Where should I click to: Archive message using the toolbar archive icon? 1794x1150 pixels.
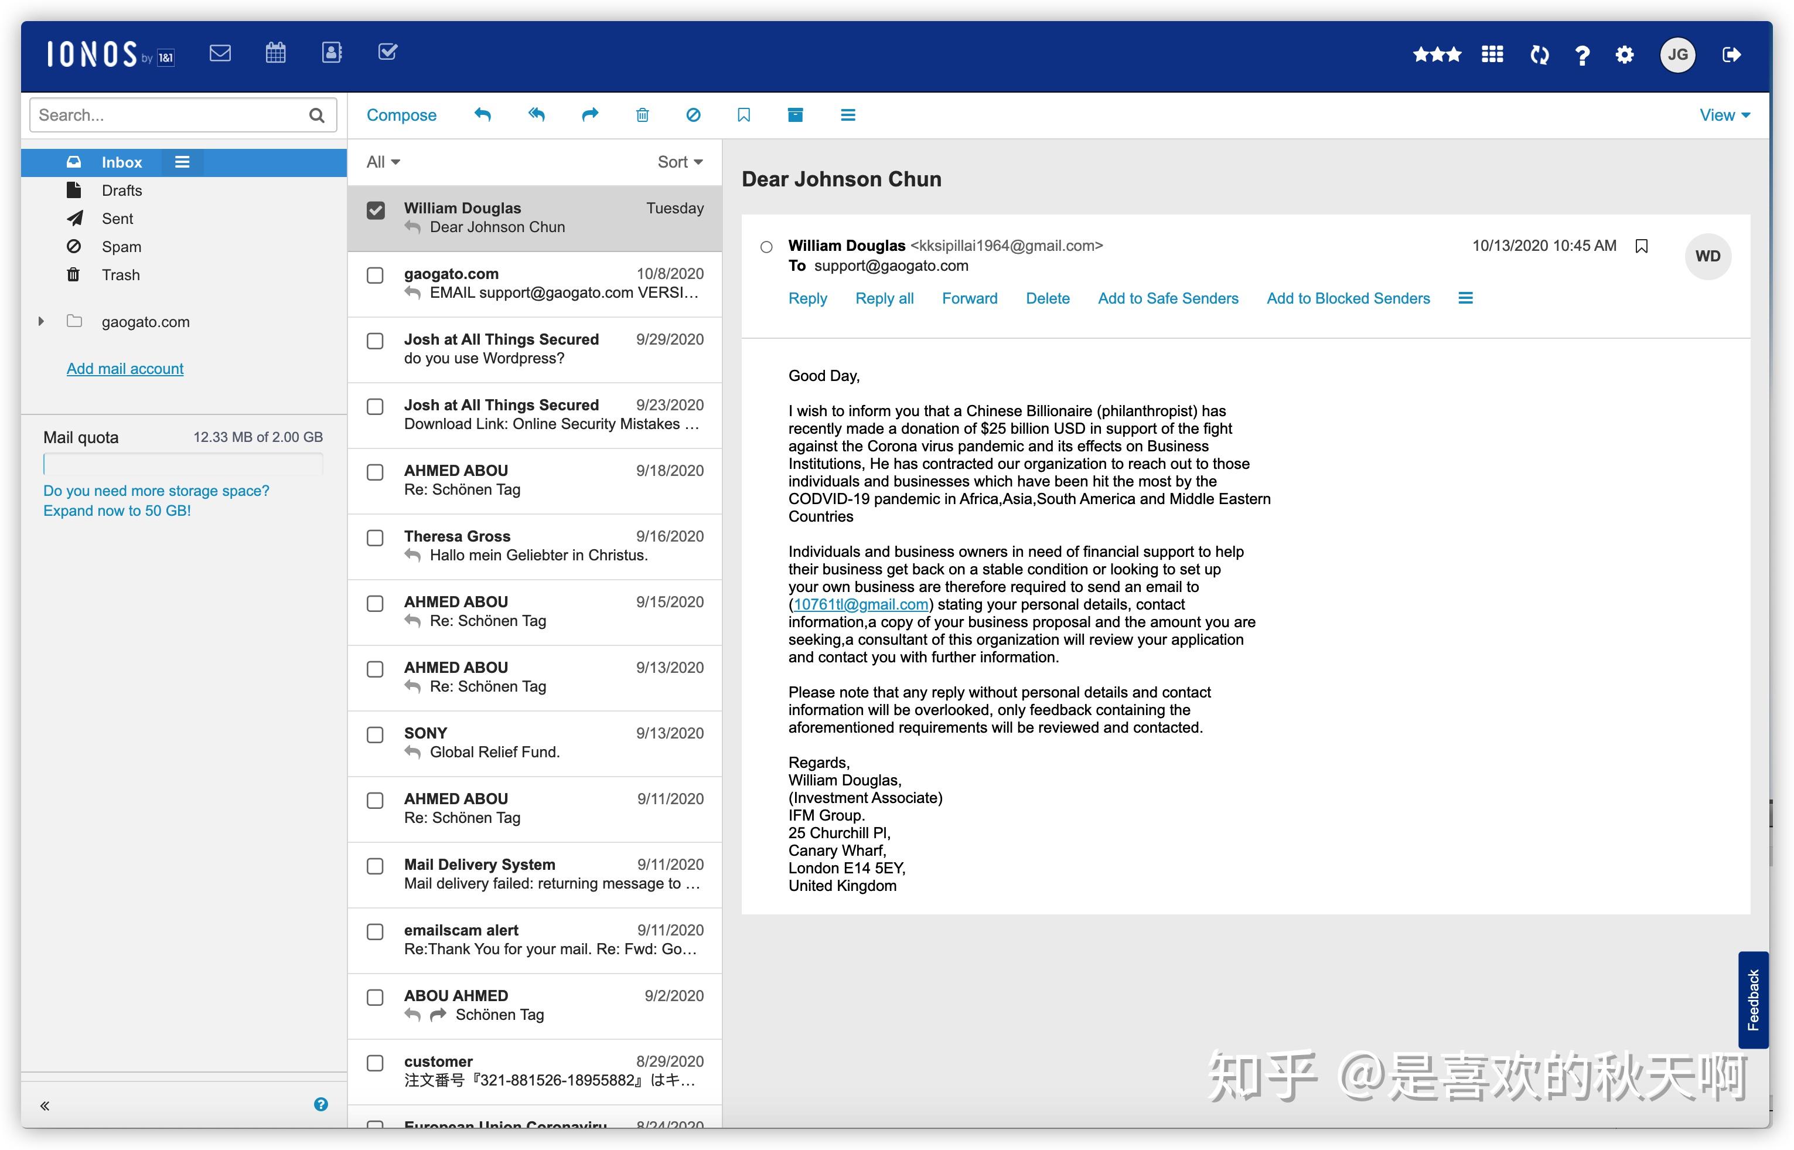796,115
